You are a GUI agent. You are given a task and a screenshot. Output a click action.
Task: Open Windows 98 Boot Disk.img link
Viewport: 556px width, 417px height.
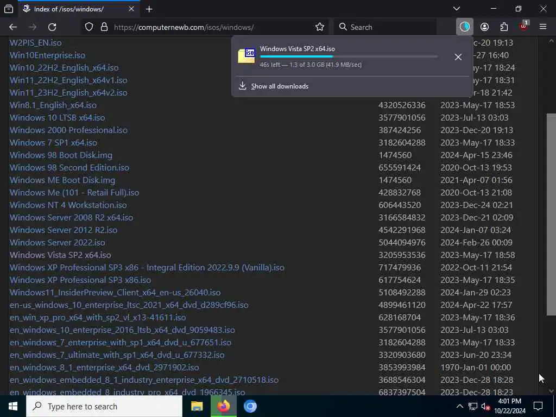[x=61, y=155]
